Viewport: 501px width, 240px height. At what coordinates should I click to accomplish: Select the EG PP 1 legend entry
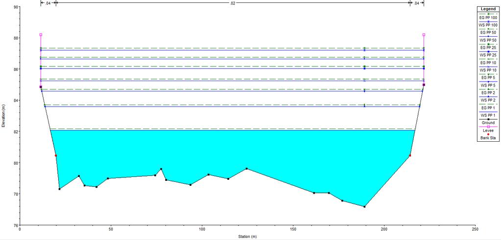click(488, 108)
